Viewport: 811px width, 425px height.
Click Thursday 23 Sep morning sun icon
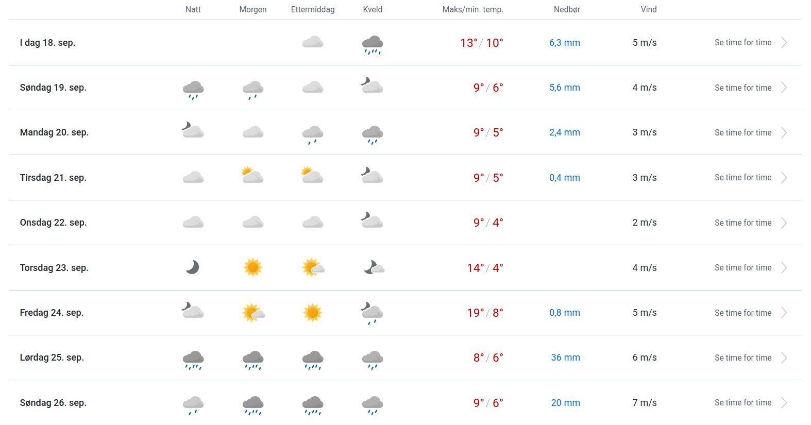[252, 267]
